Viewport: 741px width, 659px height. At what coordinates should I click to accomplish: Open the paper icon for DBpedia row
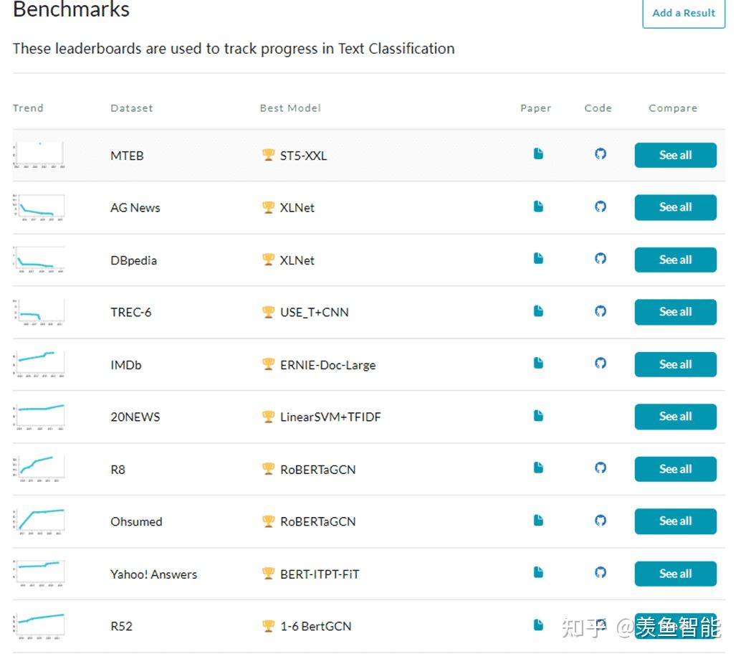(x=538, y=258)
